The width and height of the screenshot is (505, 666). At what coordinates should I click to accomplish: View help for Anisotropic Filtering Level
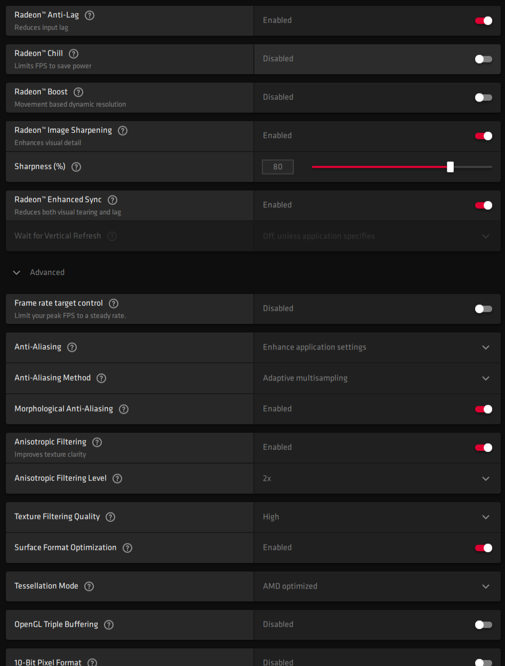point(117,479)
